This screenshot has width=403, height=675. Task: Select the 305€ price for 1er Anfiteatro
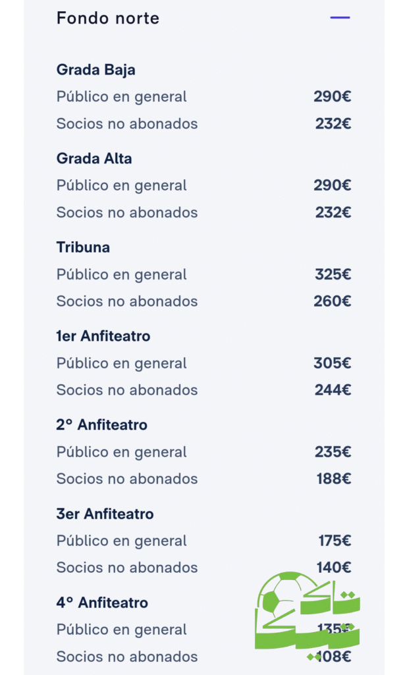[x=333, y=363]
